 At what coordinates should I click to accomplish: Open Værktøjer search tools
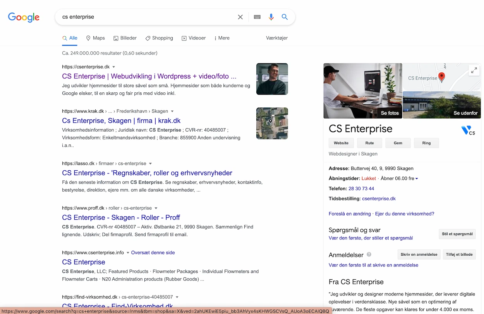tap(277, 38)
